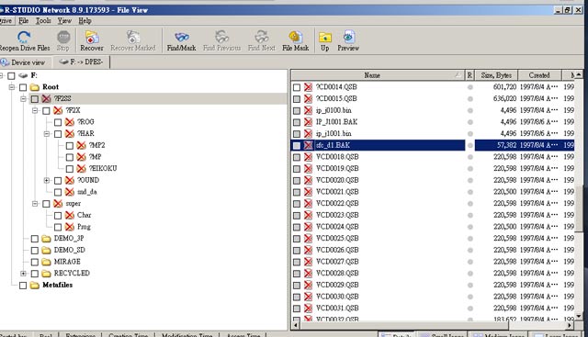Click the Metafiles folder icon
Viewport: 588px width, 337px height.
coord(35,286)
